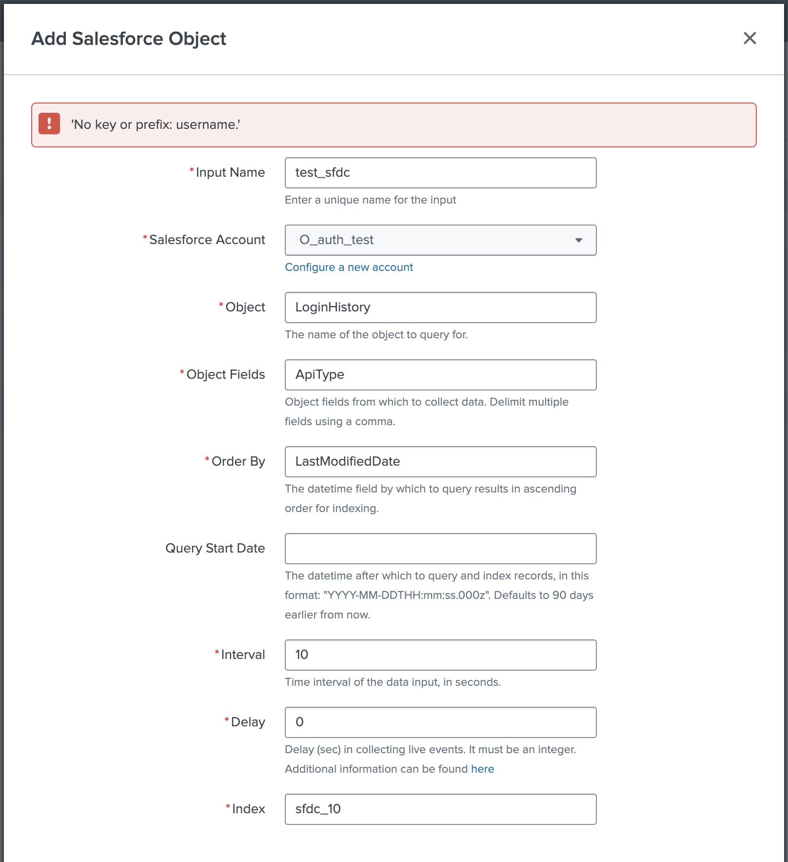
Task: Edit the Index field showing sfdc_10
Action: (x=441, y=809)
